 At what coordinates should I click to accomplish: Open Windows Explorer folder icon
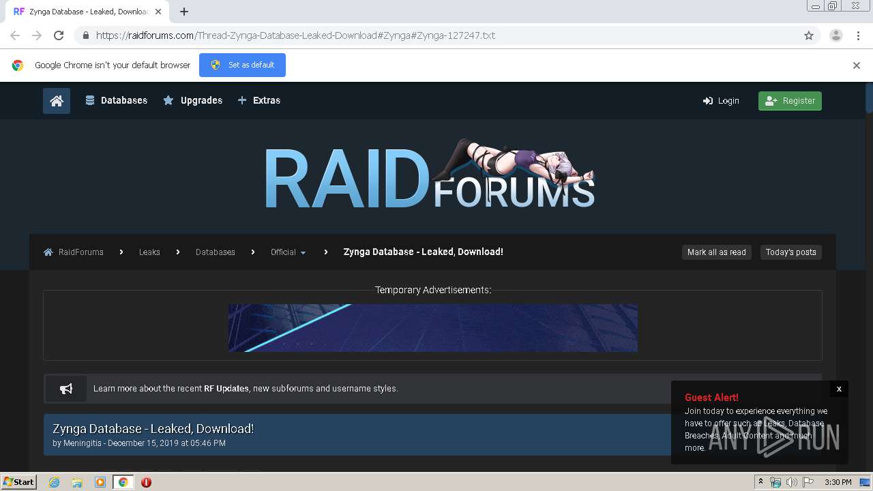coord(77,482)
